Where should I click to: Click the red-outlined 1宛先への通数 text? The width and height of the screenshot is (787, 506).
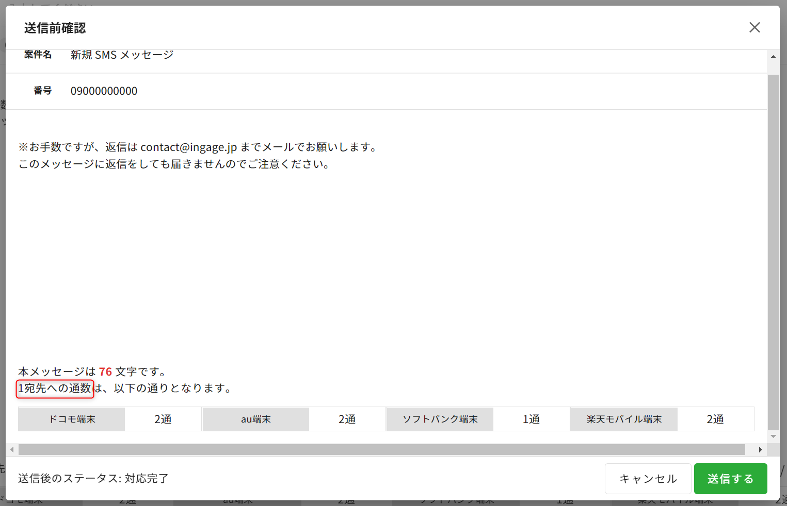coord(55,389)
